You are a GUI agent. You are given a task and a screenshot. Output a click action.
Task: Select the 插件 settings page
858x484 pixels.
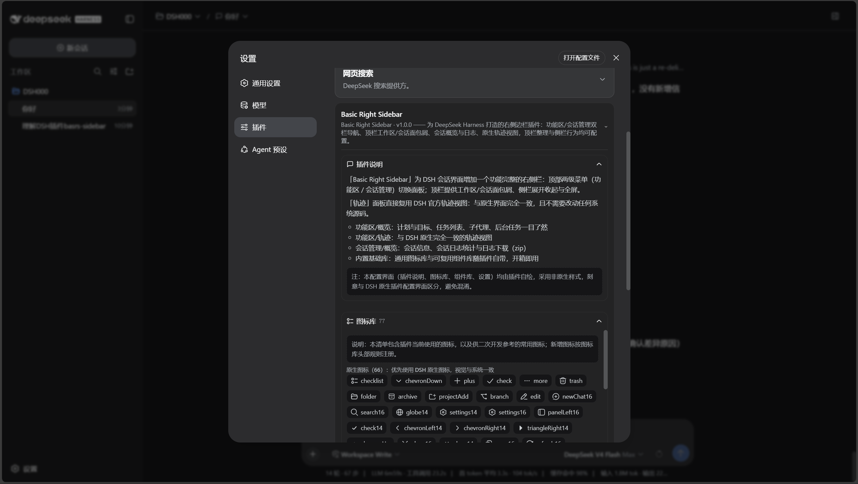[x=275, y=127]
